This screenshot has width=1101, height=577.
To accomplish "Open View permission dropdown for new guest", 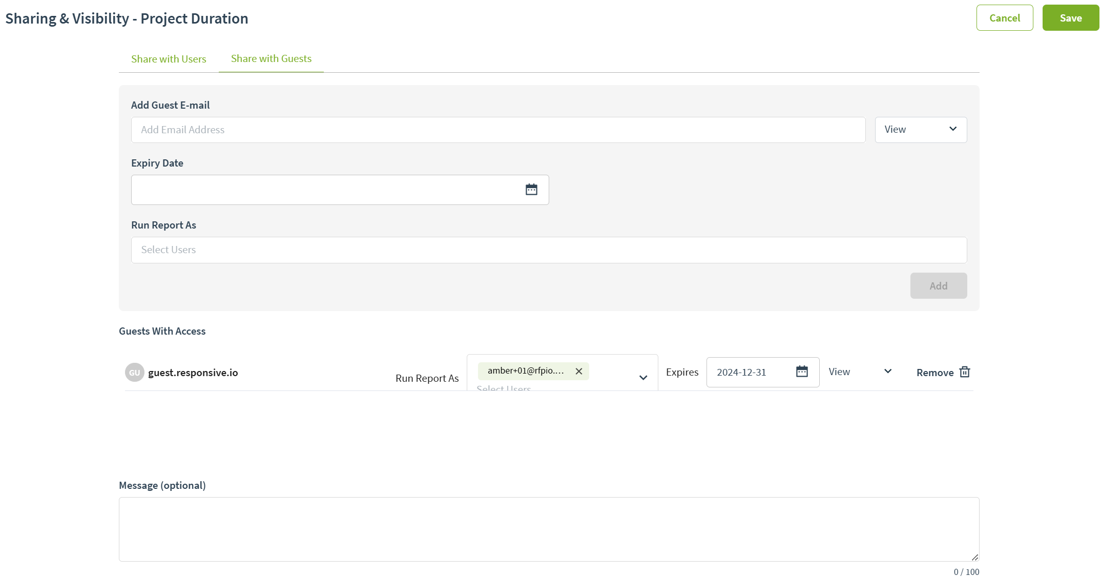I will click(x=920, y=130).
